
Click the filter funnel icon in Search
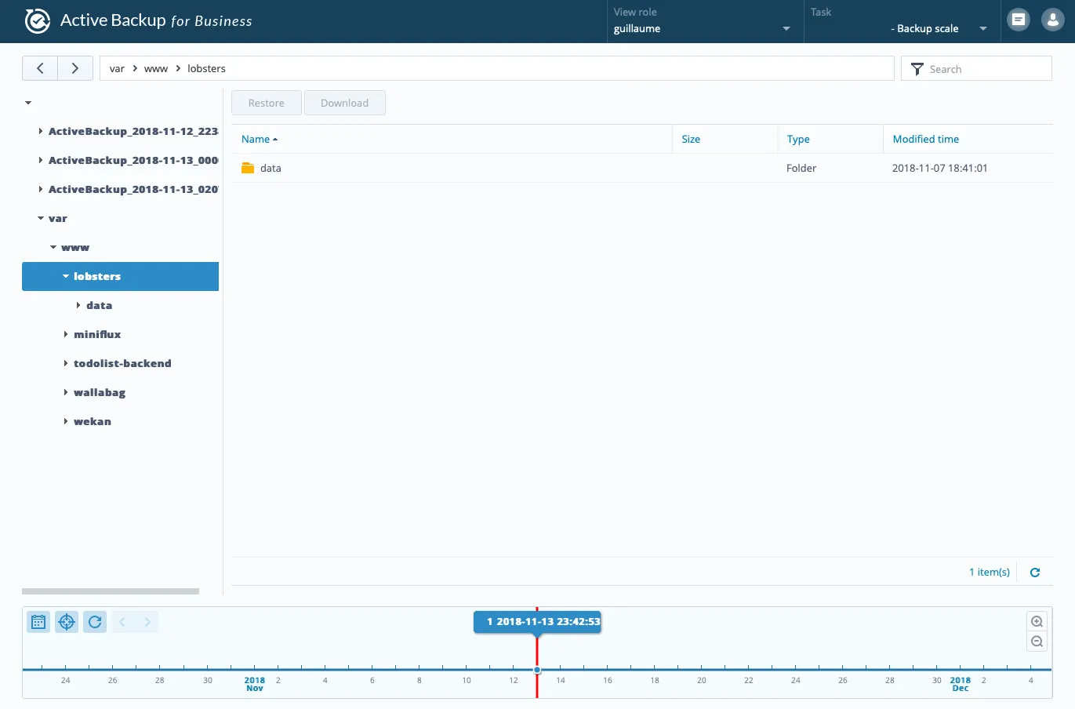coord(917,69)
